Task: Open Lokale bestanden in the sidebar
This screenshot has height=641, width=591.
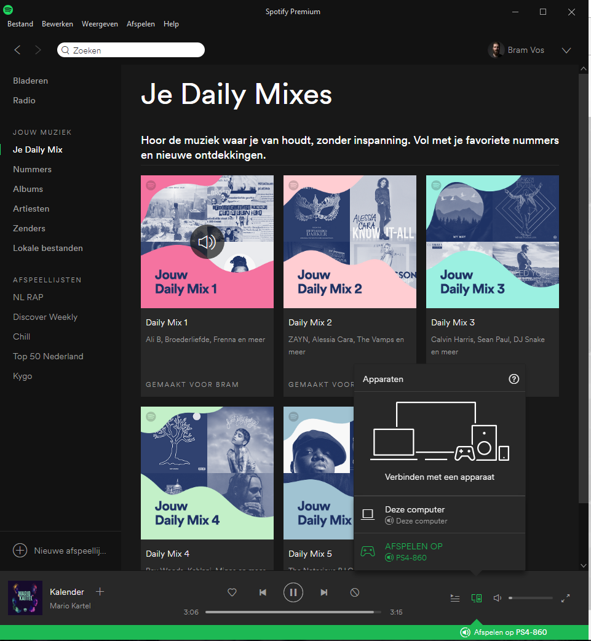Action: click(48, 248)
